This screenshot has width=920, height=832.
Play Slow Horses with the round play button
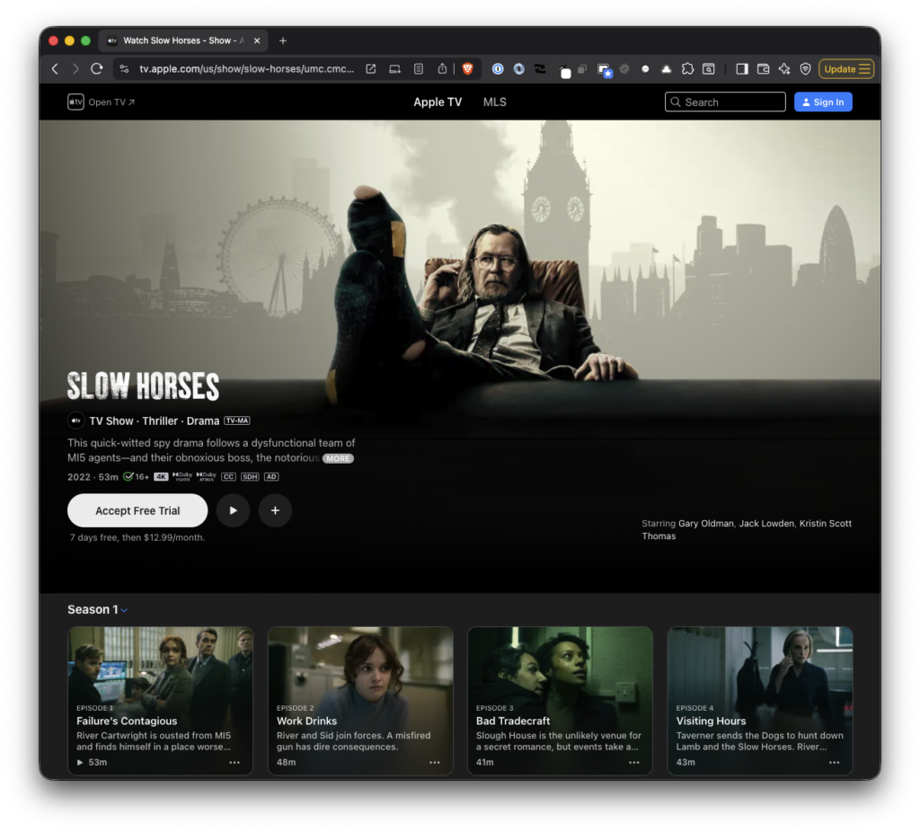(x=233, y=510)
